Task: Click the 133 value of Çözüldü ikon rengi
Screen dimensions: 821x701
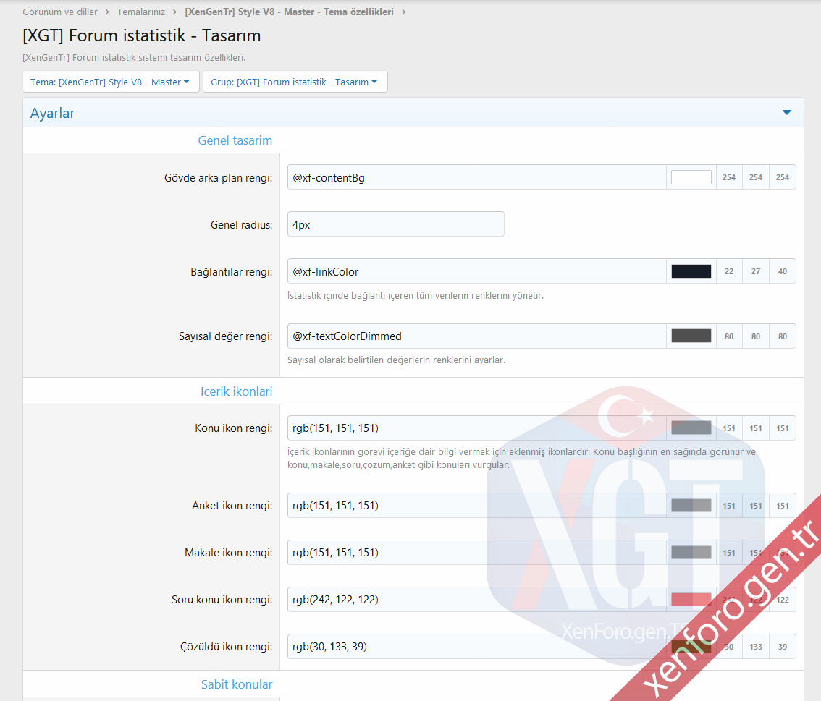Action: coord(756,647)
